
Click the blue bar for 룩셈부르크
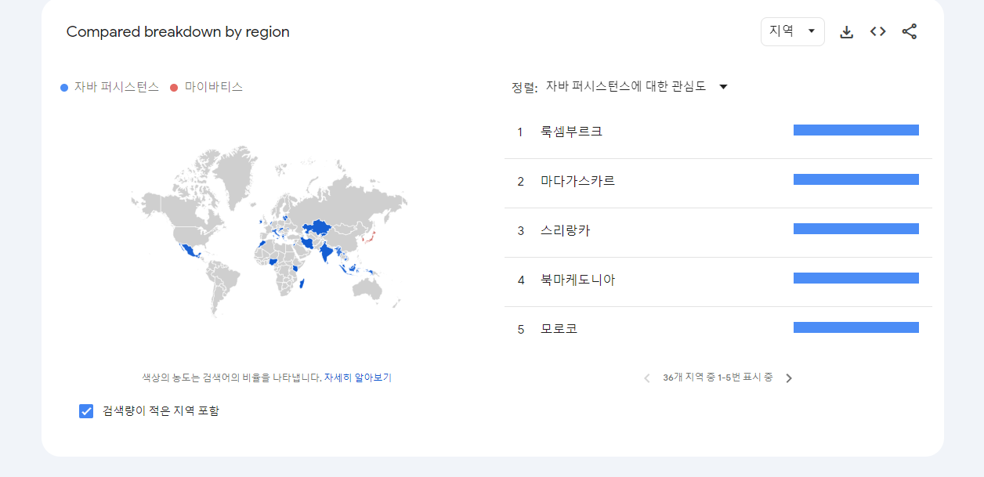pos(856,130)
